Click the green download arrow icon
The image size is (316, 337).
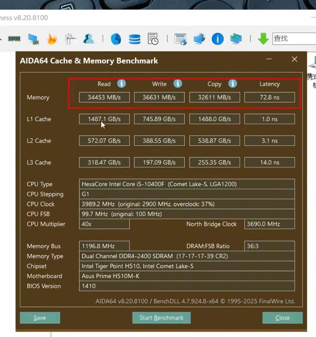(263, 39)
